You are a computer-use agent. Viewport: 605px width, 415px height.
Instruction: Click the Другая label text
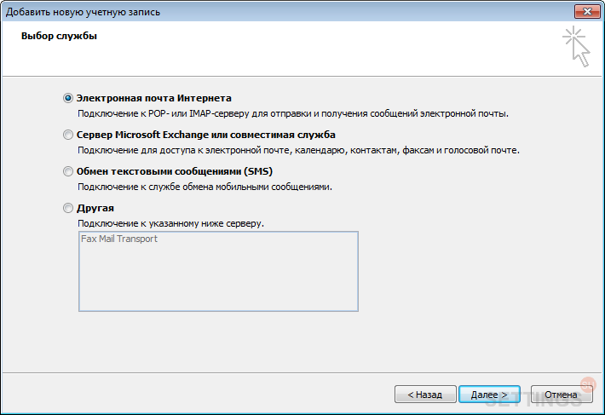(x=95, y=208)
